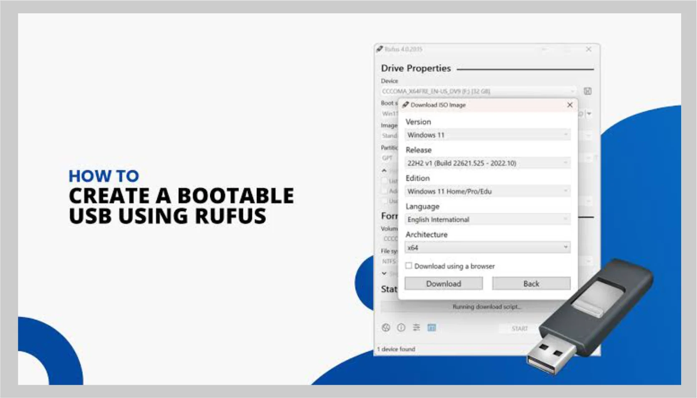Click the 1 device found status text
Screen dimensions: 697x398
[x=396, y=349]
